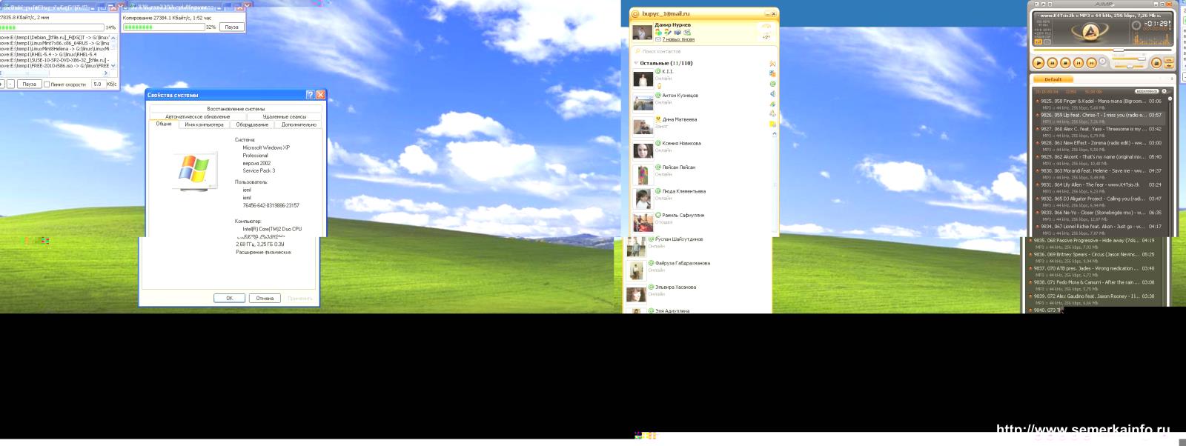Select track 9837 ATB pres. Jades
This screenshot has width=1186, height=446.
pyautogui.click(x=1093, y=271)
